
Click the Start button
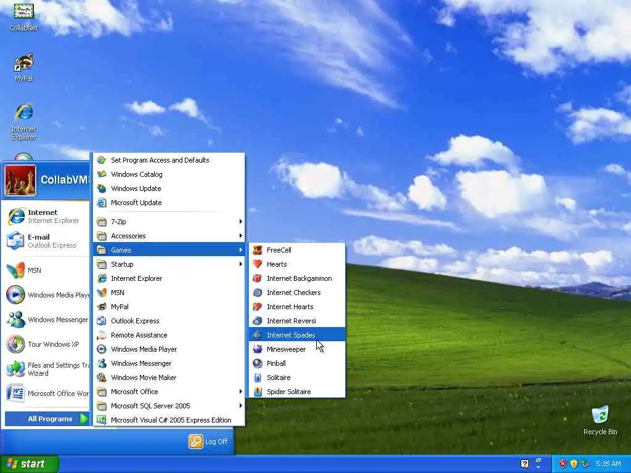(x=29, y=464)
